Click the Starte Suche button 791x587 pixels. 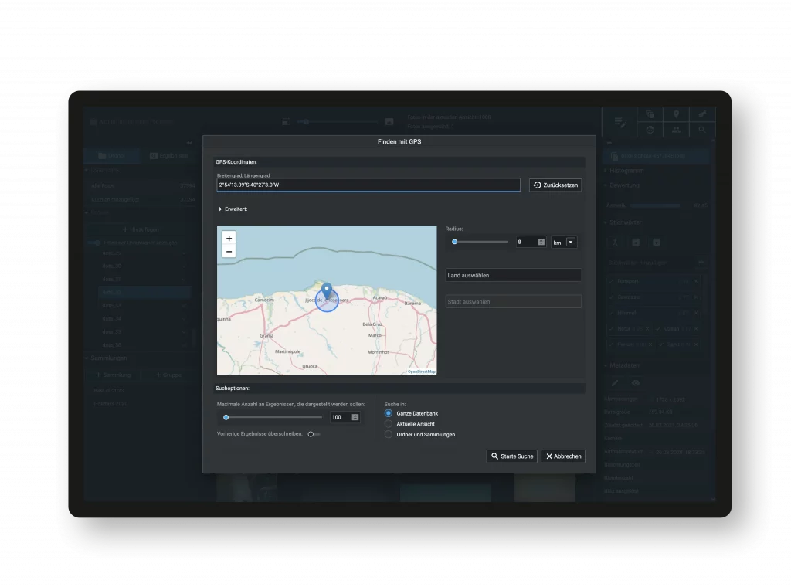tap(511, 456)
